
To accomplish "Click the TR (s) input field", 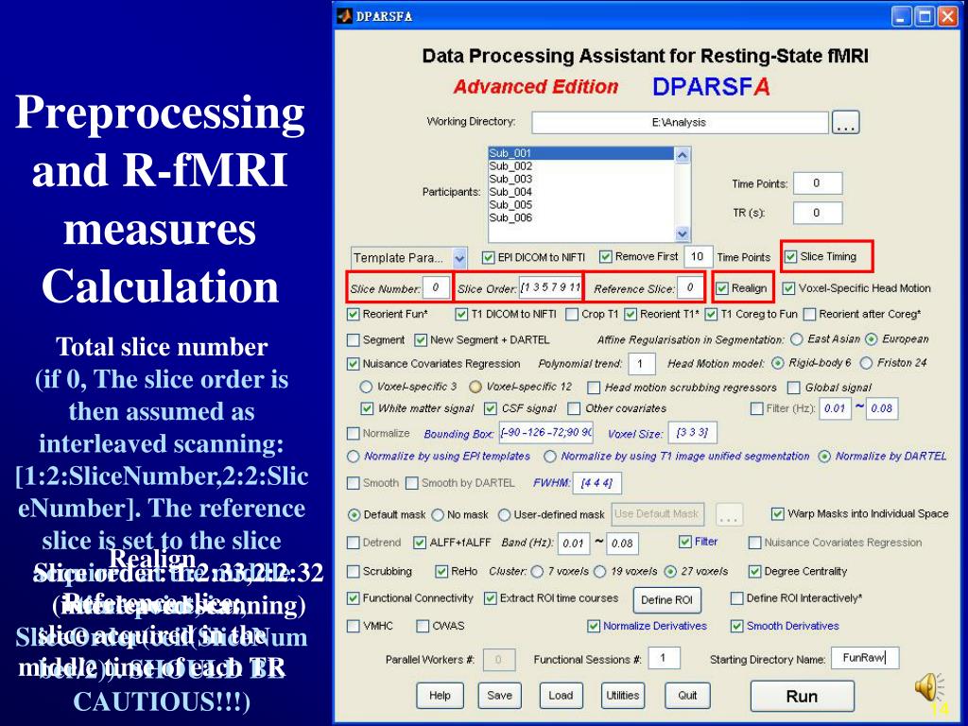I will pos(817,213).
